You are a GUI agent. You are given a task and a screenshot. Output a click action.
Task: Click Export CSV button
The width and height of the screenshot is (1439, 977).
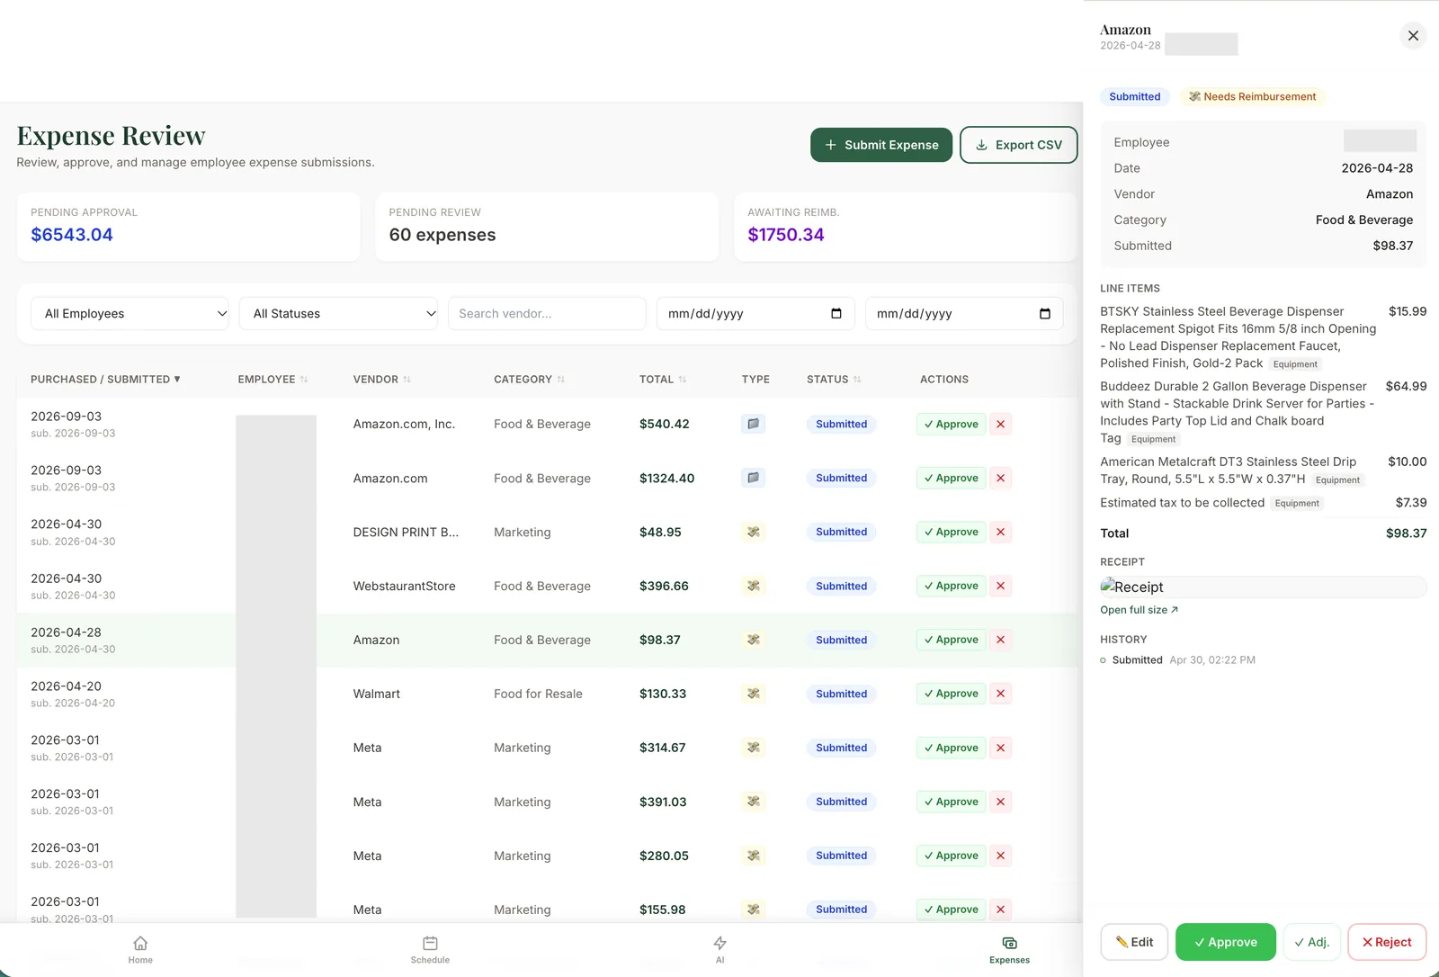(1019, 145)
